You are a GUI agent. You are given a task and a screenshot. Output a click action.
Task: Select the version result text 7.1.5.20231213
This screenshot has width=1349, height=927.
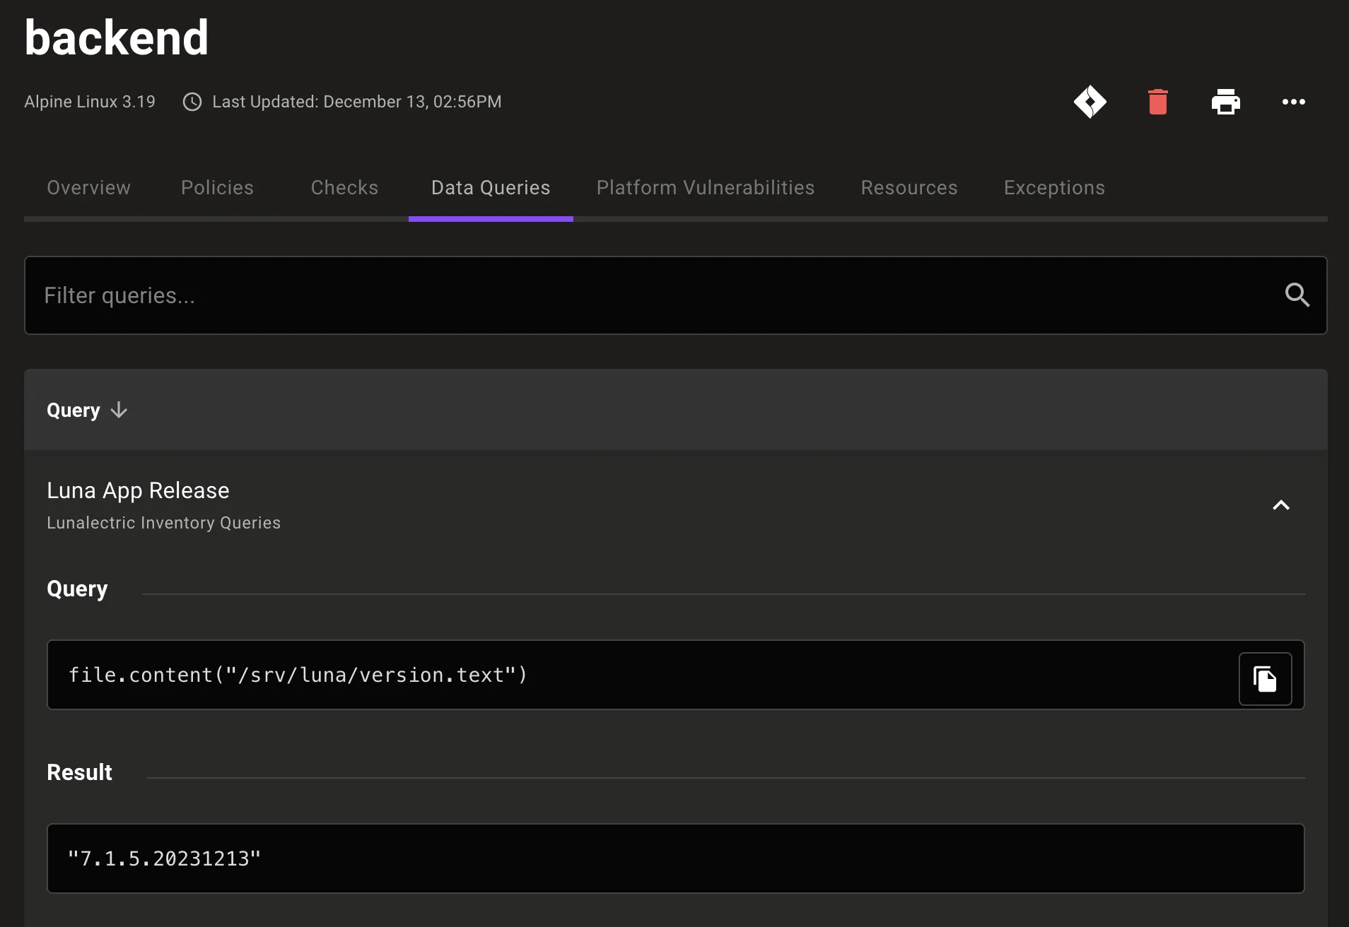click(164, 858)
